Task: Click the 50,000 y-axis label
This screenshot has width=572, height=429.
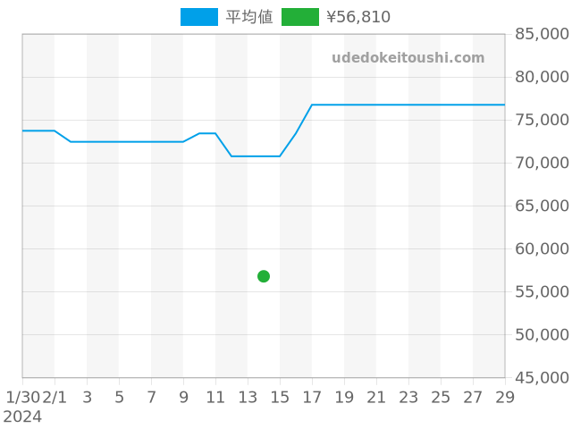Action: [542, 334]
